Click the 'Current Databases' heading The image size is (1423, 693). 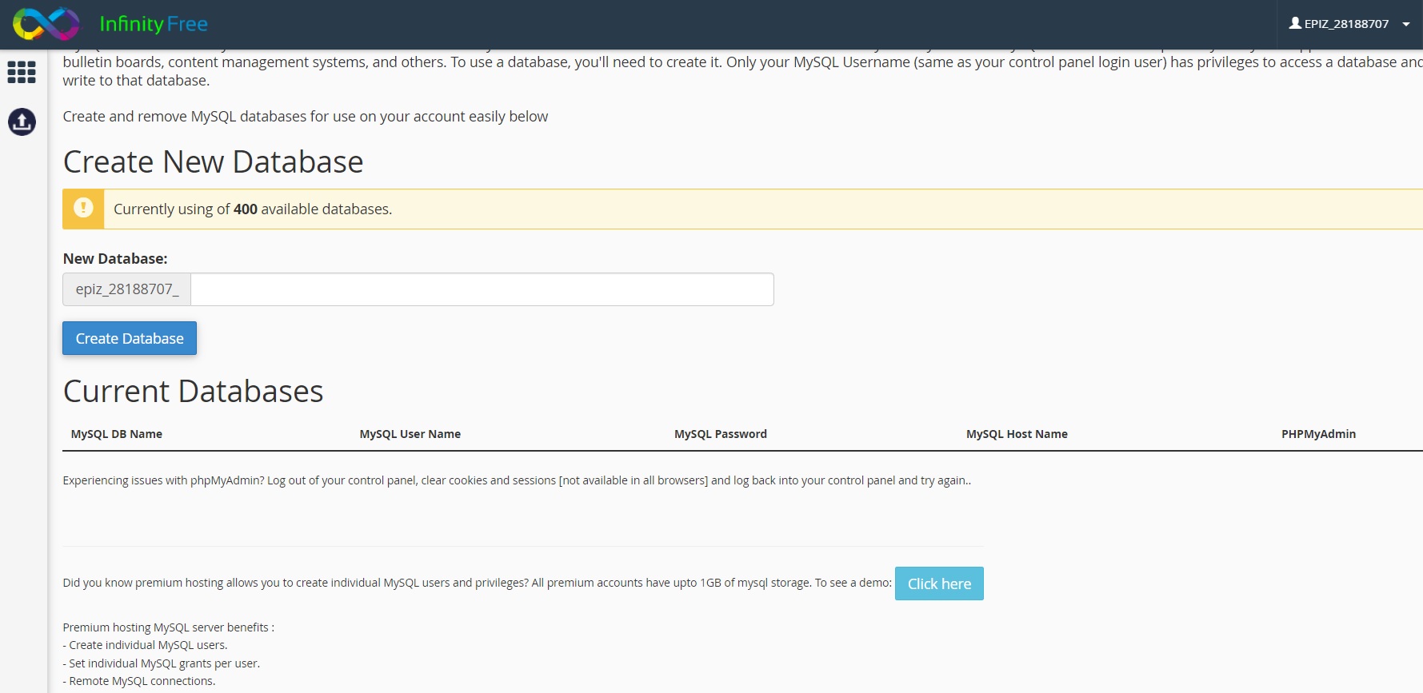click(x=194, y=392)
